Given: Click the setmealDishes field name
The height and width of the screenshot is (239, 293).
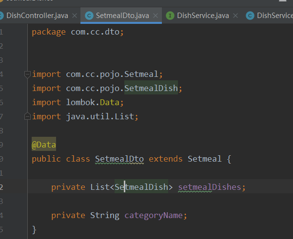Looking at the screenshot, I should click(210, 187).
